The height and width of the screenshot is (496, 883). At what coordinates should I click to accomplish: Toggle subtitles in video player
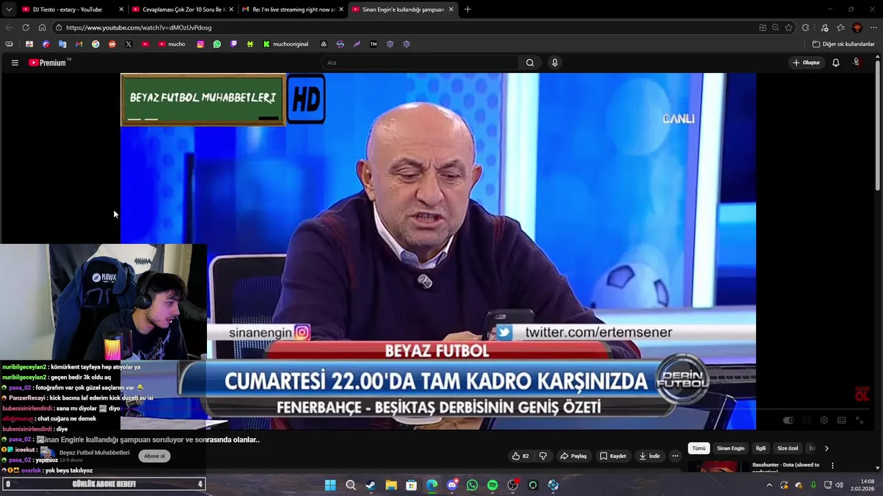pos(806,420)
